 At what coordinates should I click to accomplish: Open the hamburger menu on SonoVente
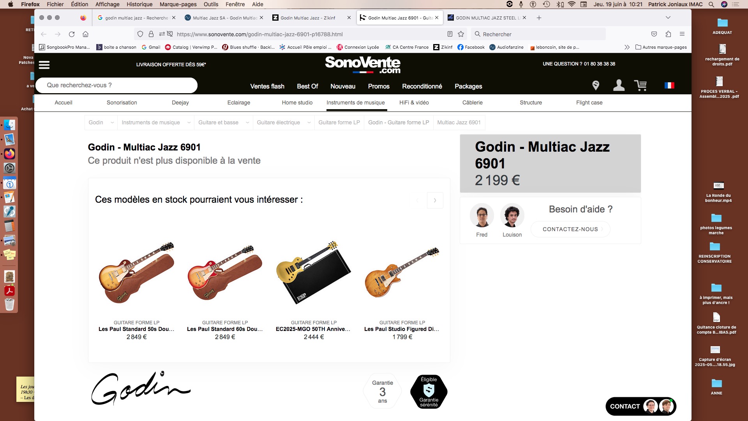[x=44, y=65]
